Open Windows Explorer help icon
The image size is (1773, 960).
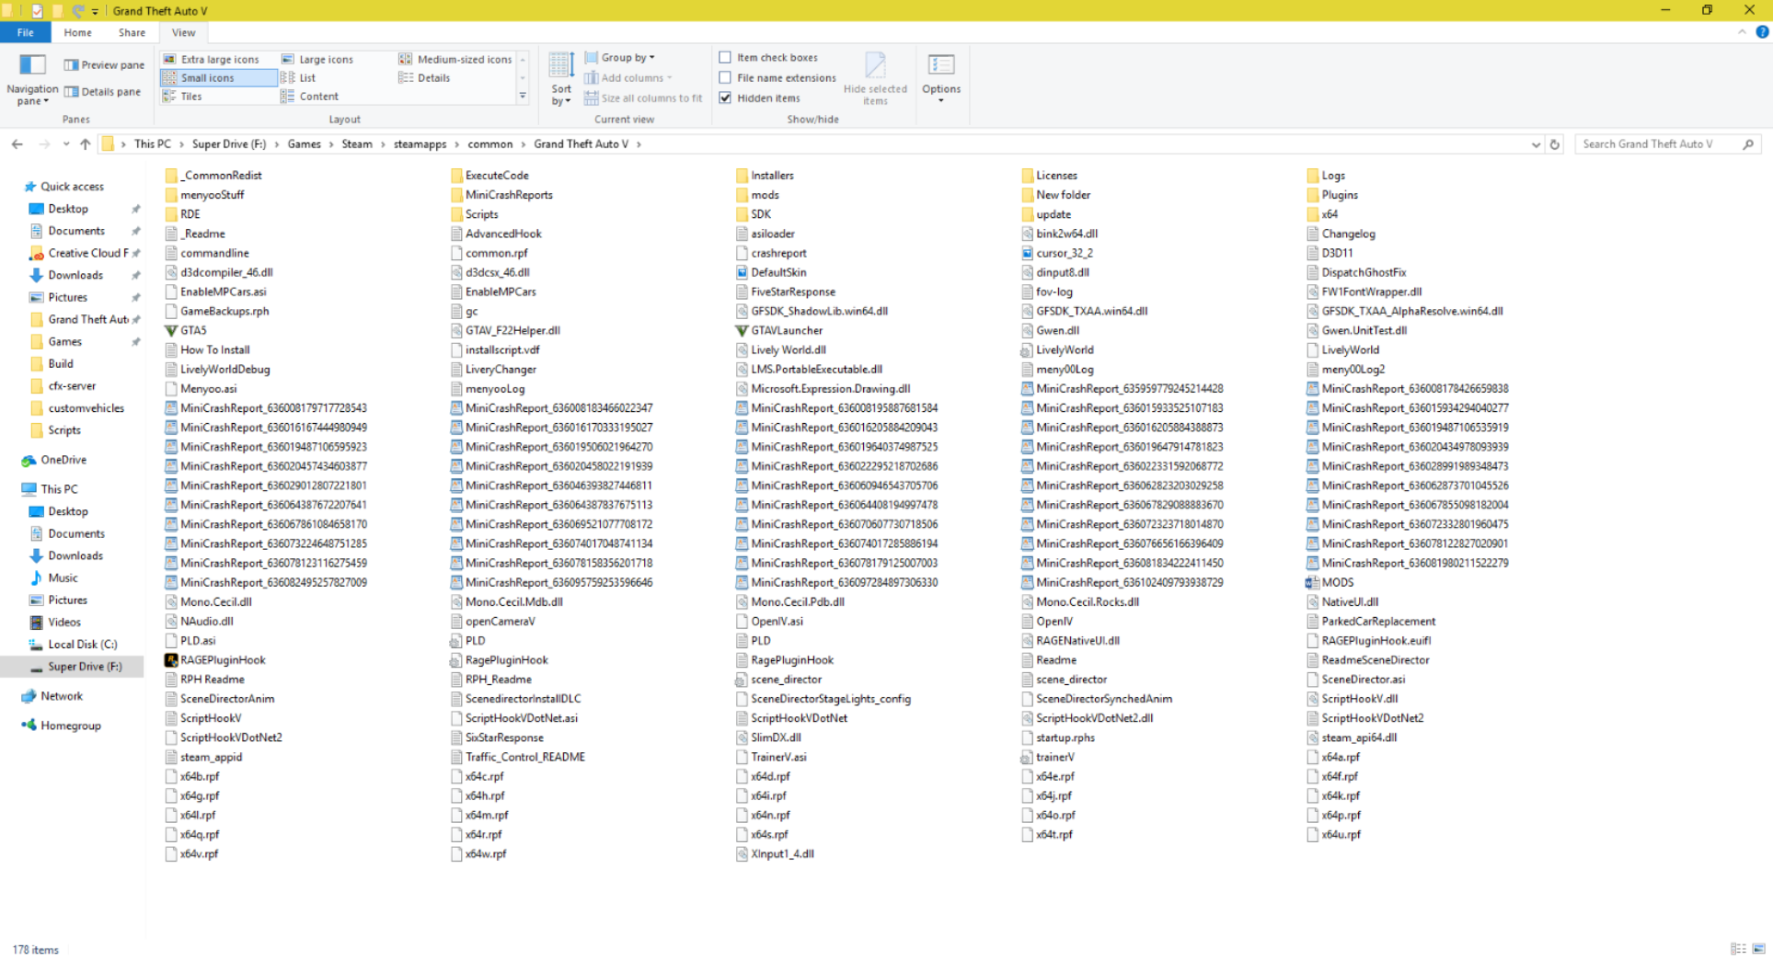(1762, 32)
